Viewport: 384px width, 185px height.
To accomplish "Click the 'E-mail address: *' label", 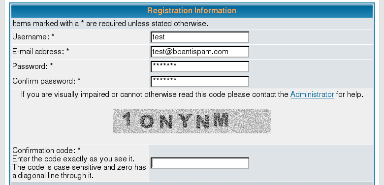I will (x=41, y=52).
